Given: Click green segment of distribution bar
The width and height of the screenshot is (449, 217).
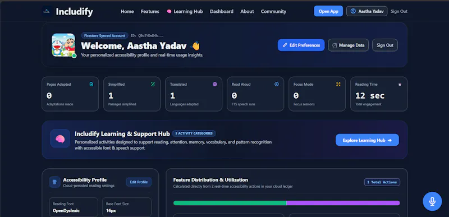Looking at the screenshot, I should point(230,203).
